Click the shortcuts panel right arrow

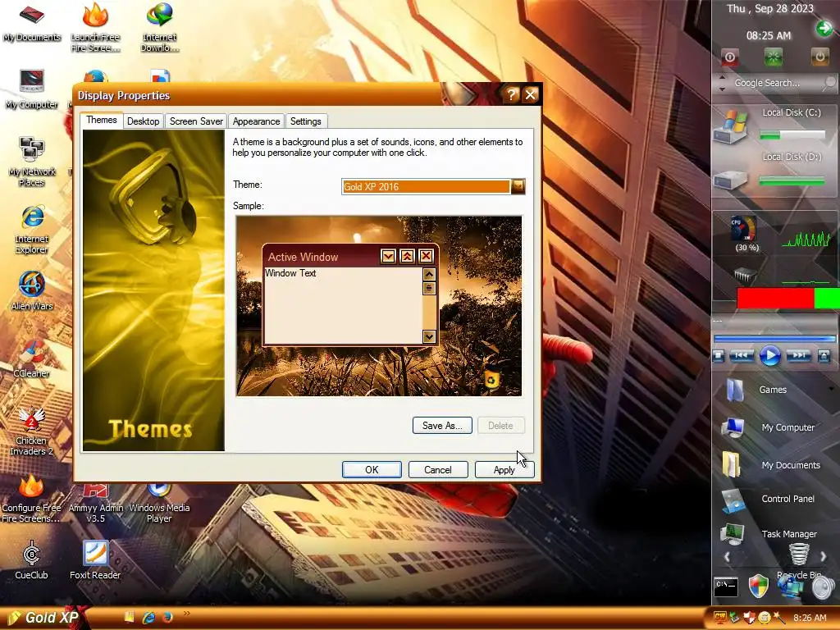[824, 557]
